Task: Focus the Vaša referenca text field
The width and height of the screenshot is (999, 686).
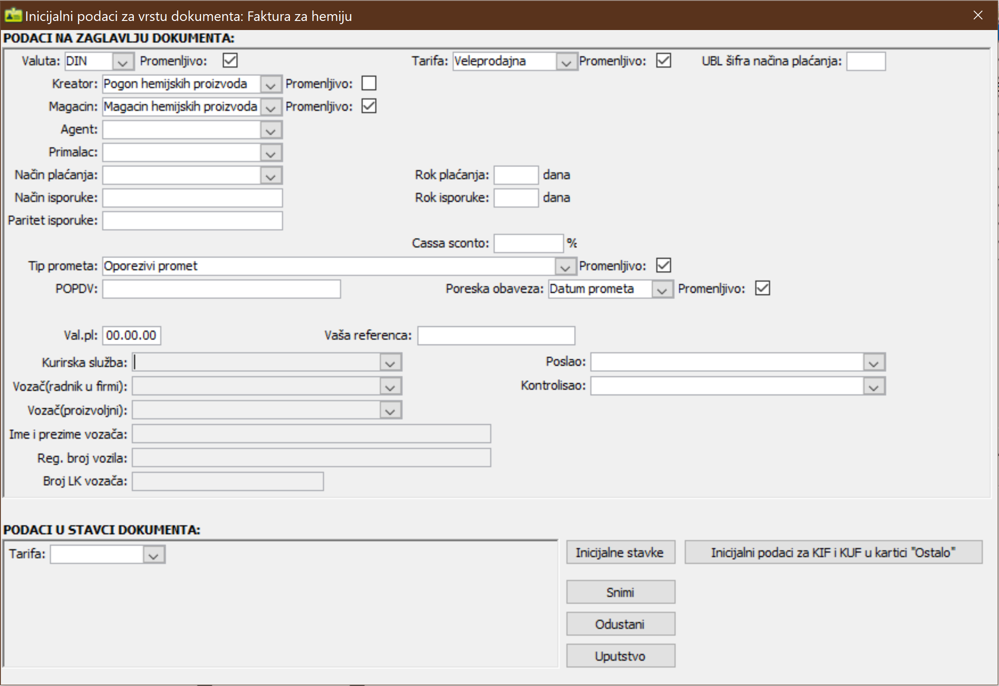Action: [496, 336]
